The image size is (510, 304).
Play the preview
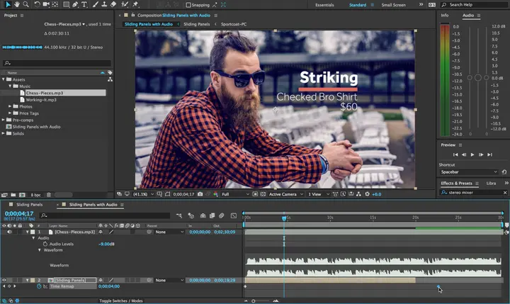tap(472, 154)
